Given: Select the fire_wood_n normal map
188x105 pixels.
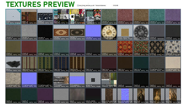Looking at the screenshot, I should point(77,80).
